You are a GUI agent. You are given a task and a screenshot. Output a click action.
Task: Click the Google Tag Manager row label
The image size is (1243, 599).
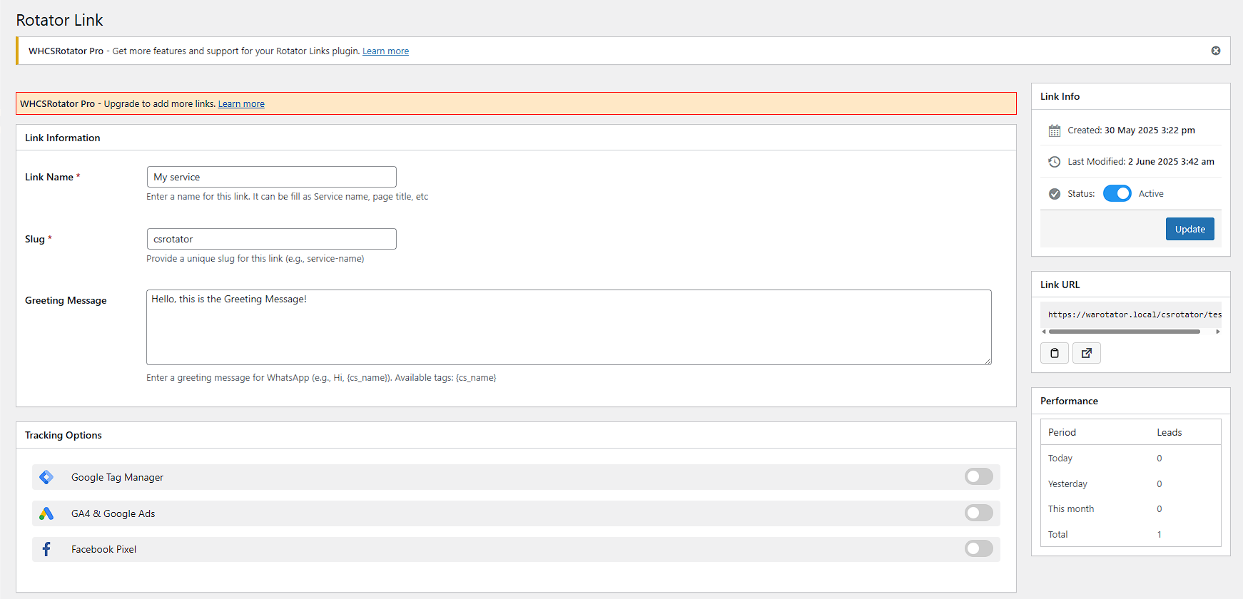117,477
